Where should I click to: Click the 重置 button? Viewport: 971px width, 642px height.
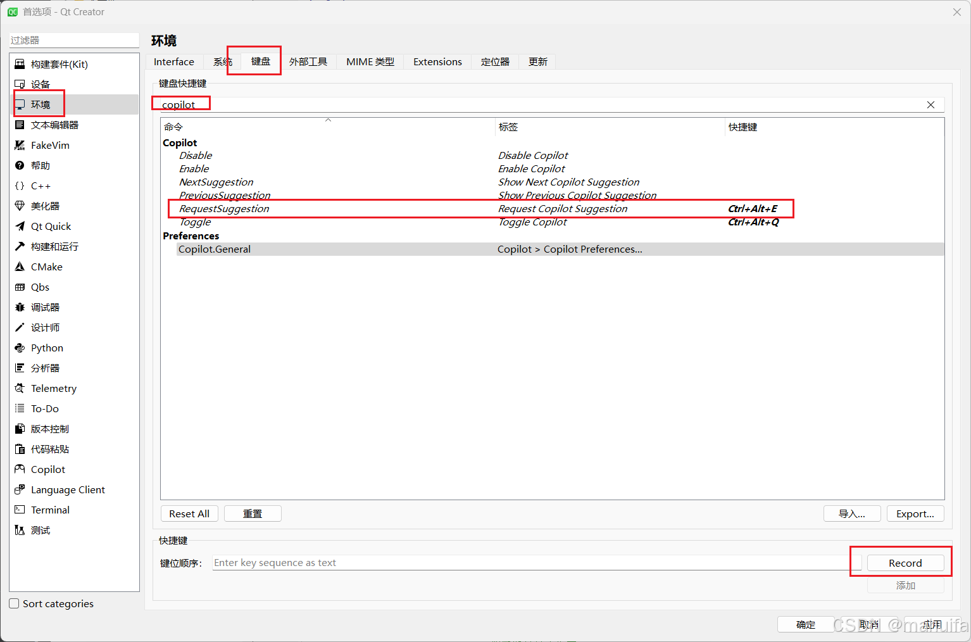click(253, 513)
